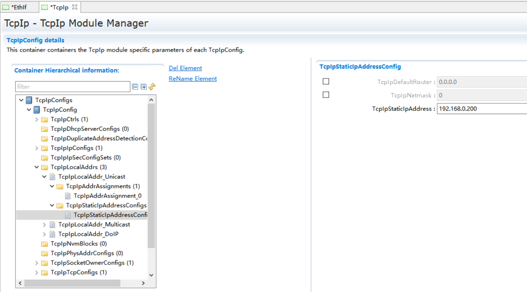The image size is (527, 292).
Task: Enable the TcpIpNetmask checkbox
Action: point(326,95)
